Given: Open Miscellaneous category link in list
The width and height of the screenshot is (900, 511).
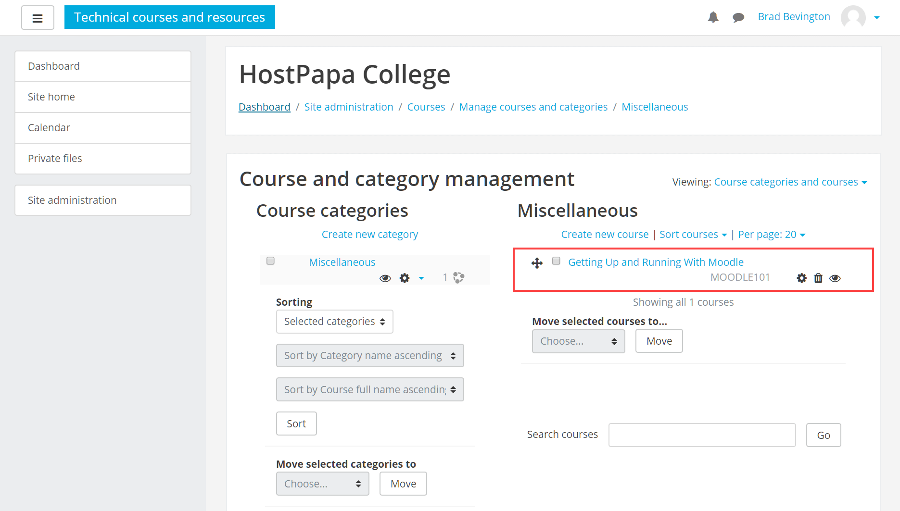Looking at the screenshot, I should click(x=342, y=262).
